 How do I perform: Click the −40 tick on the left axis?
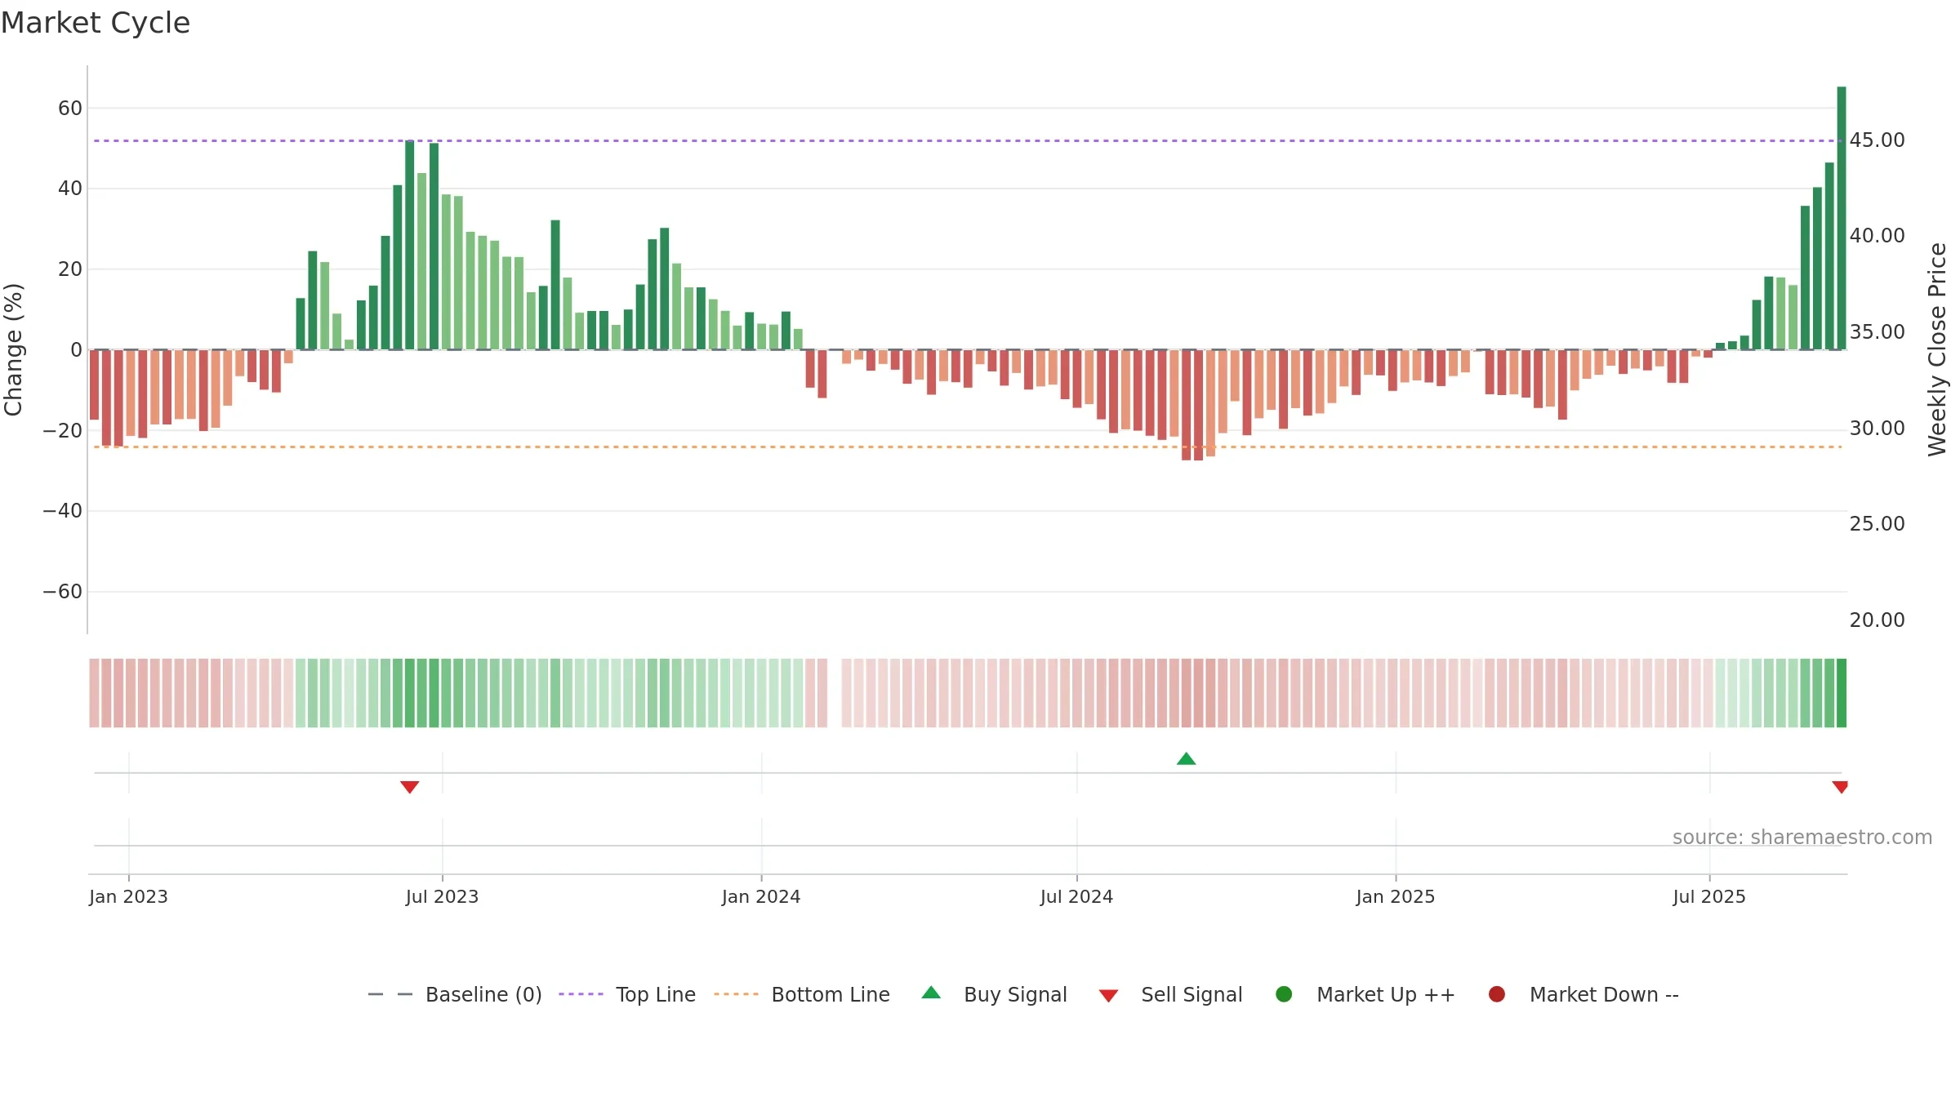[x=63, y=511]
